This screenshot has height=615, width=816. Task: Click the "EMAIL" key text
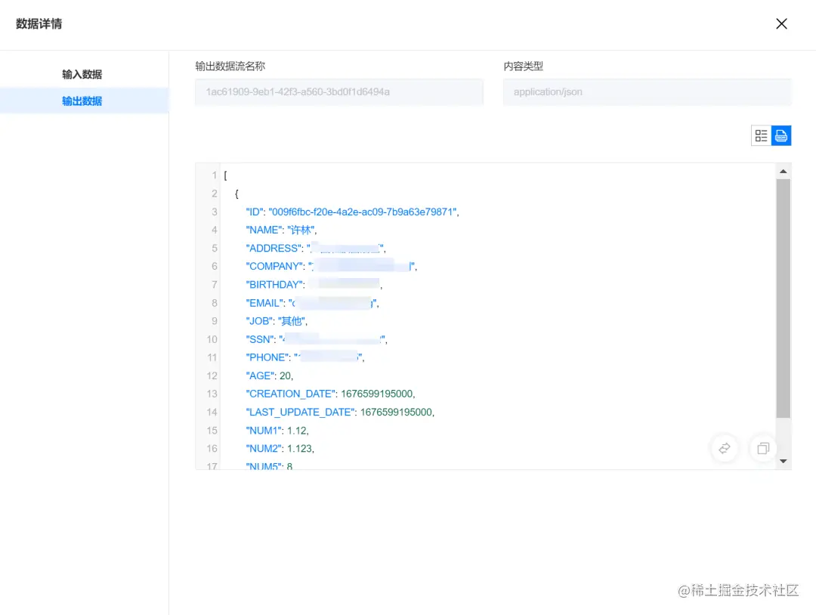(265, 303)
